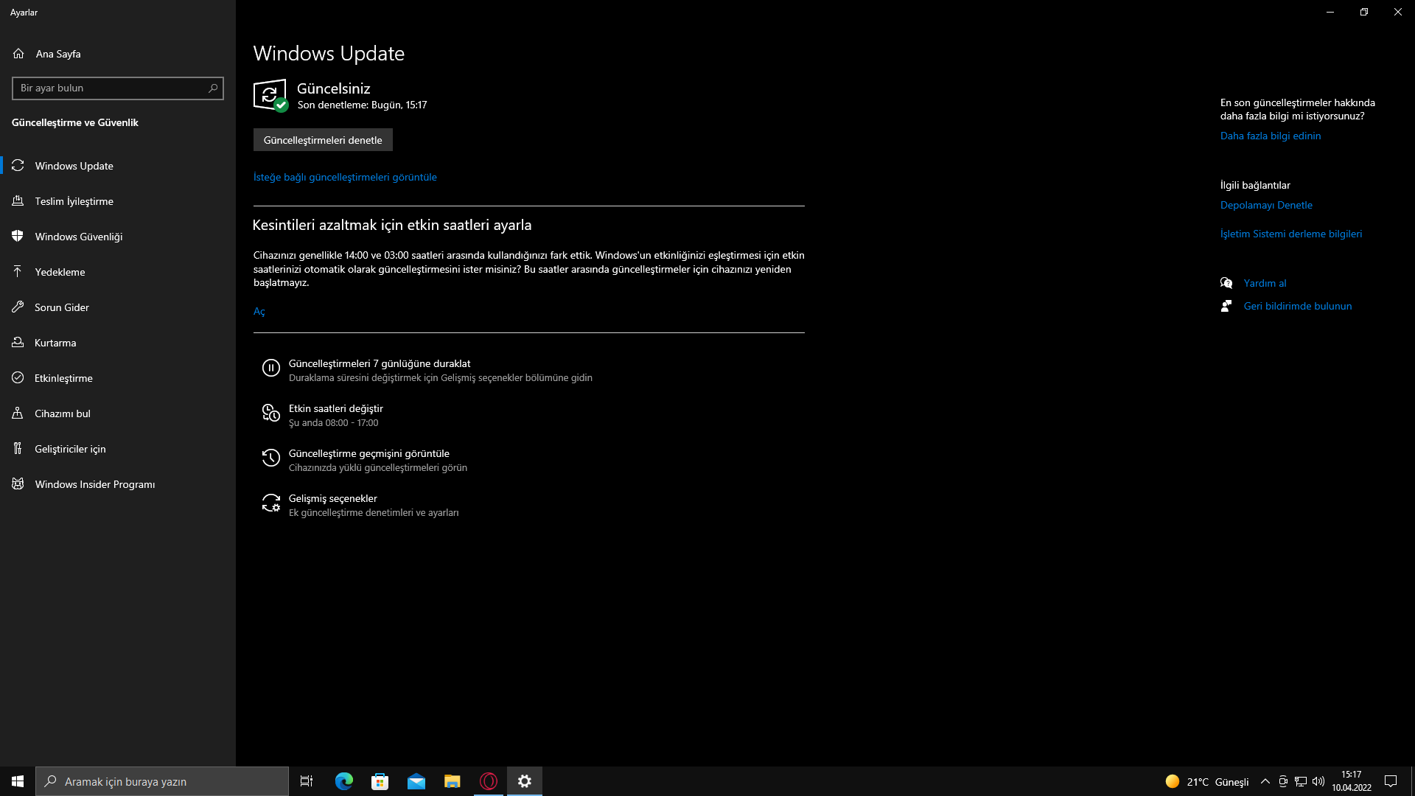Open the Teslim İyileştirme sidebar section
This screenshot has width=1415, height=796.
click(74, 201)
